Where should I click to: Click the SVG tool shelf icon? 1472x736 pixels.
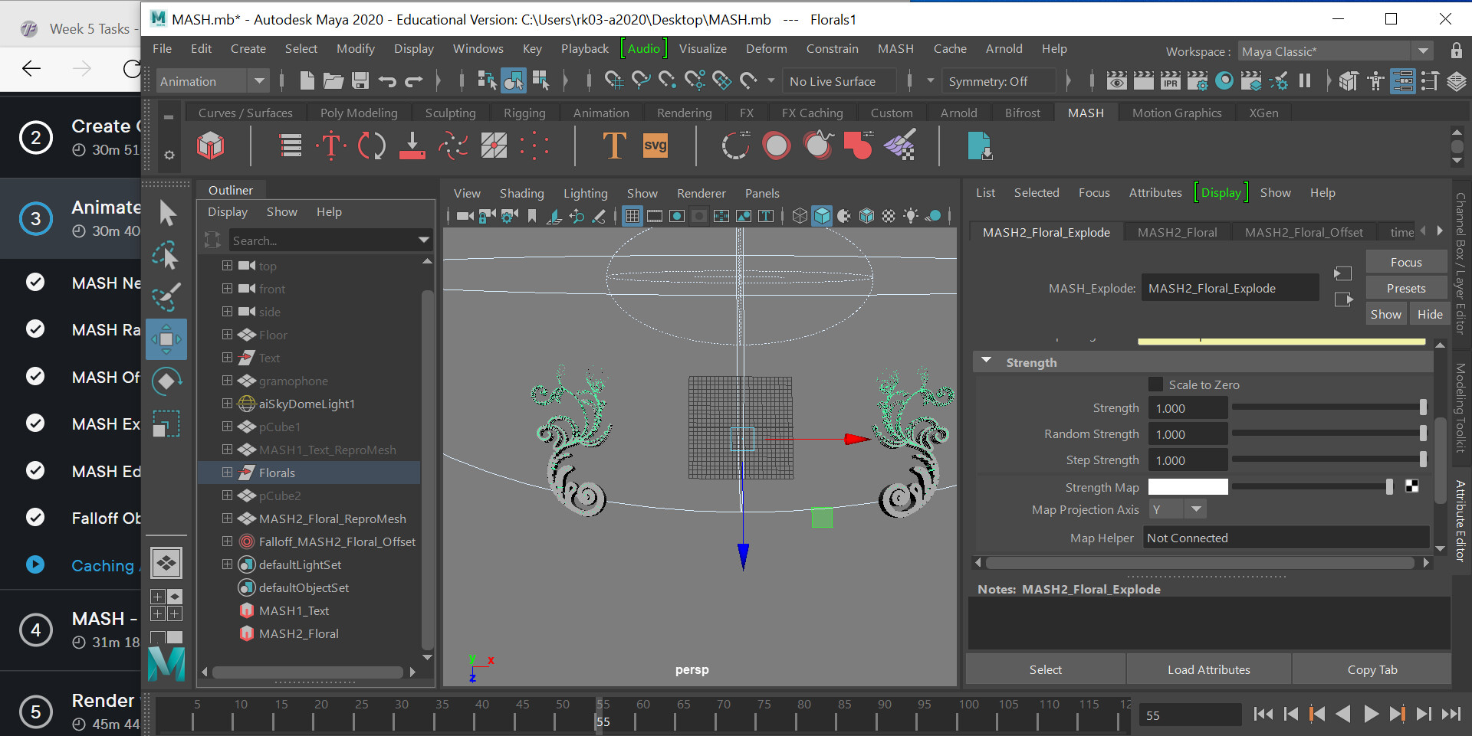click(655, 146)
